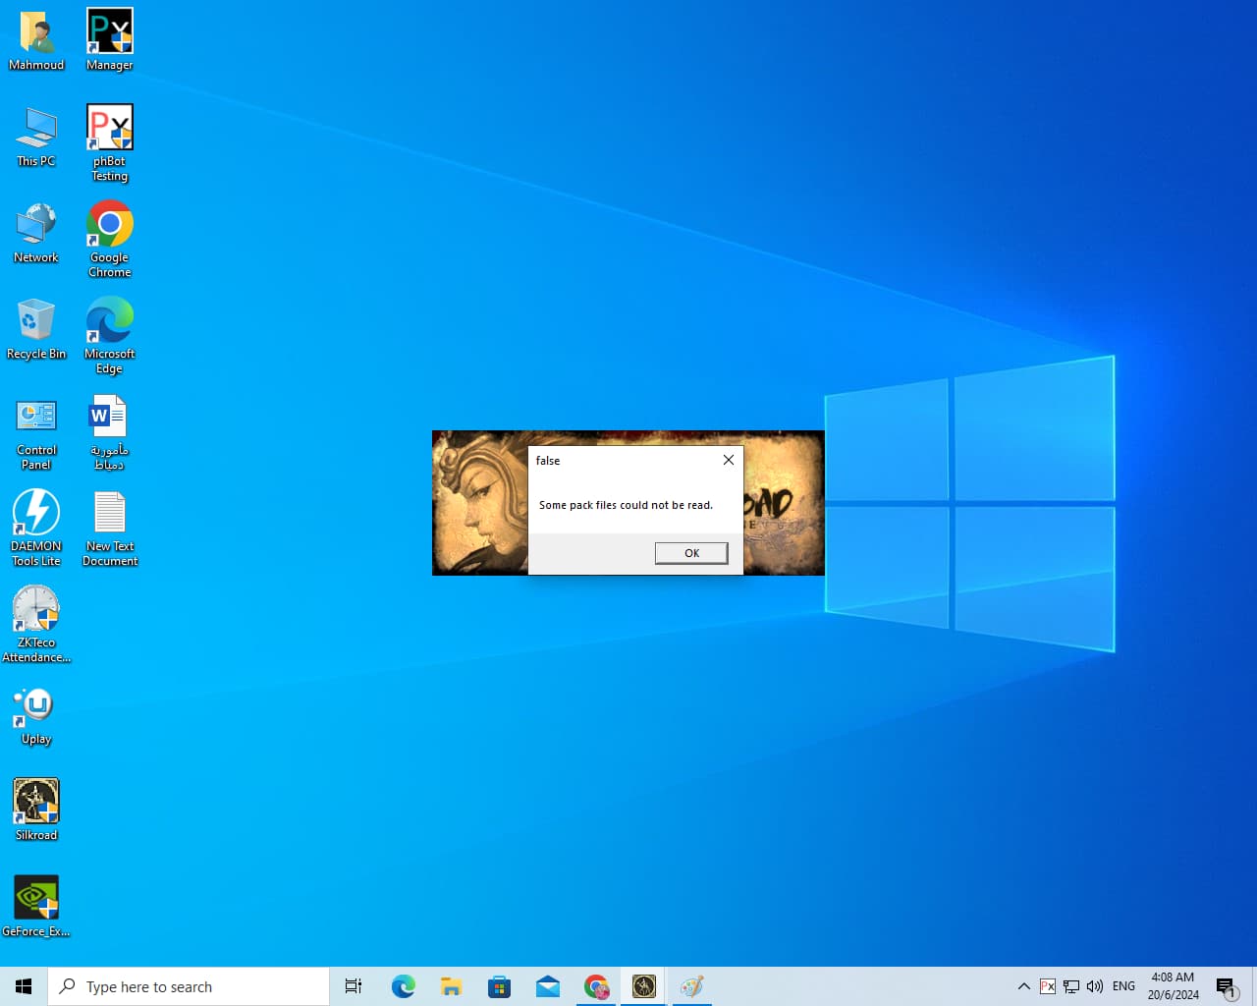
Task: Click OK in the error dialog
Action: (691, 553)
